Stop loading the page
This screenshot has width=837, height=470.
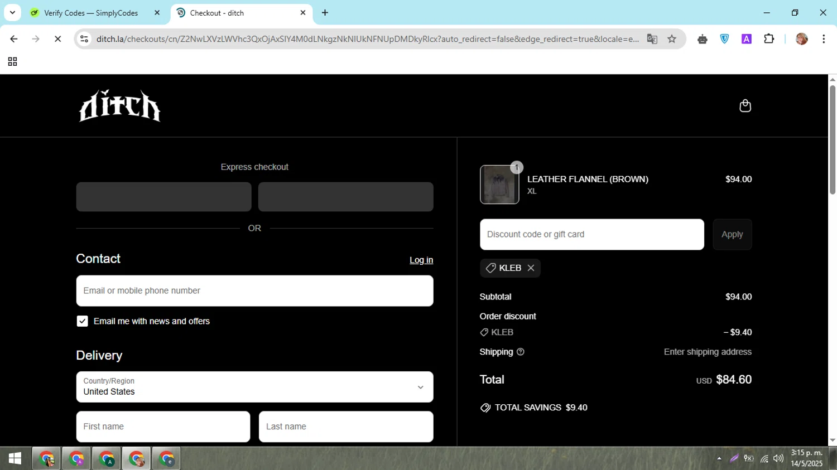point(57,39)
